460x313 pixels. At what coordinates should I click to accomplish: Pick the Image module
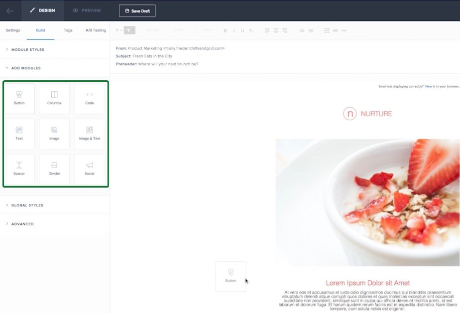pyautogui.click(x=54, y=134)
